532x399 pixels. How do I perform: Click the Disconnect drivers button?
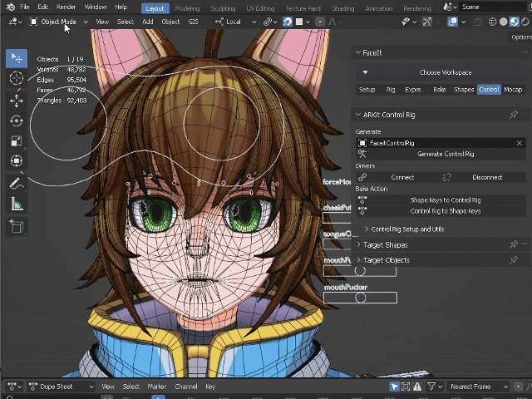tap(483, 177)
